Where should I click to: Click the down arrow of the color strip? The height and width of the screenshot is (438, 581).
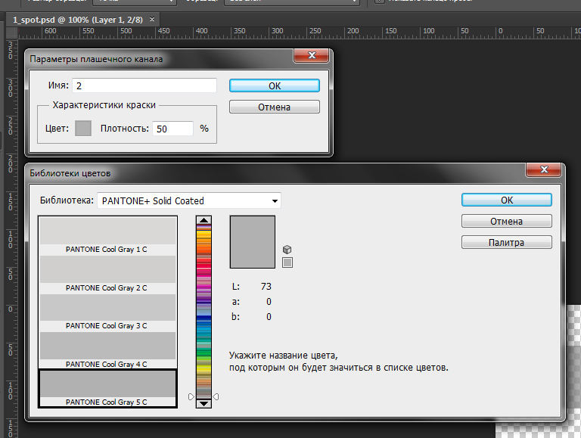(204, 403)
